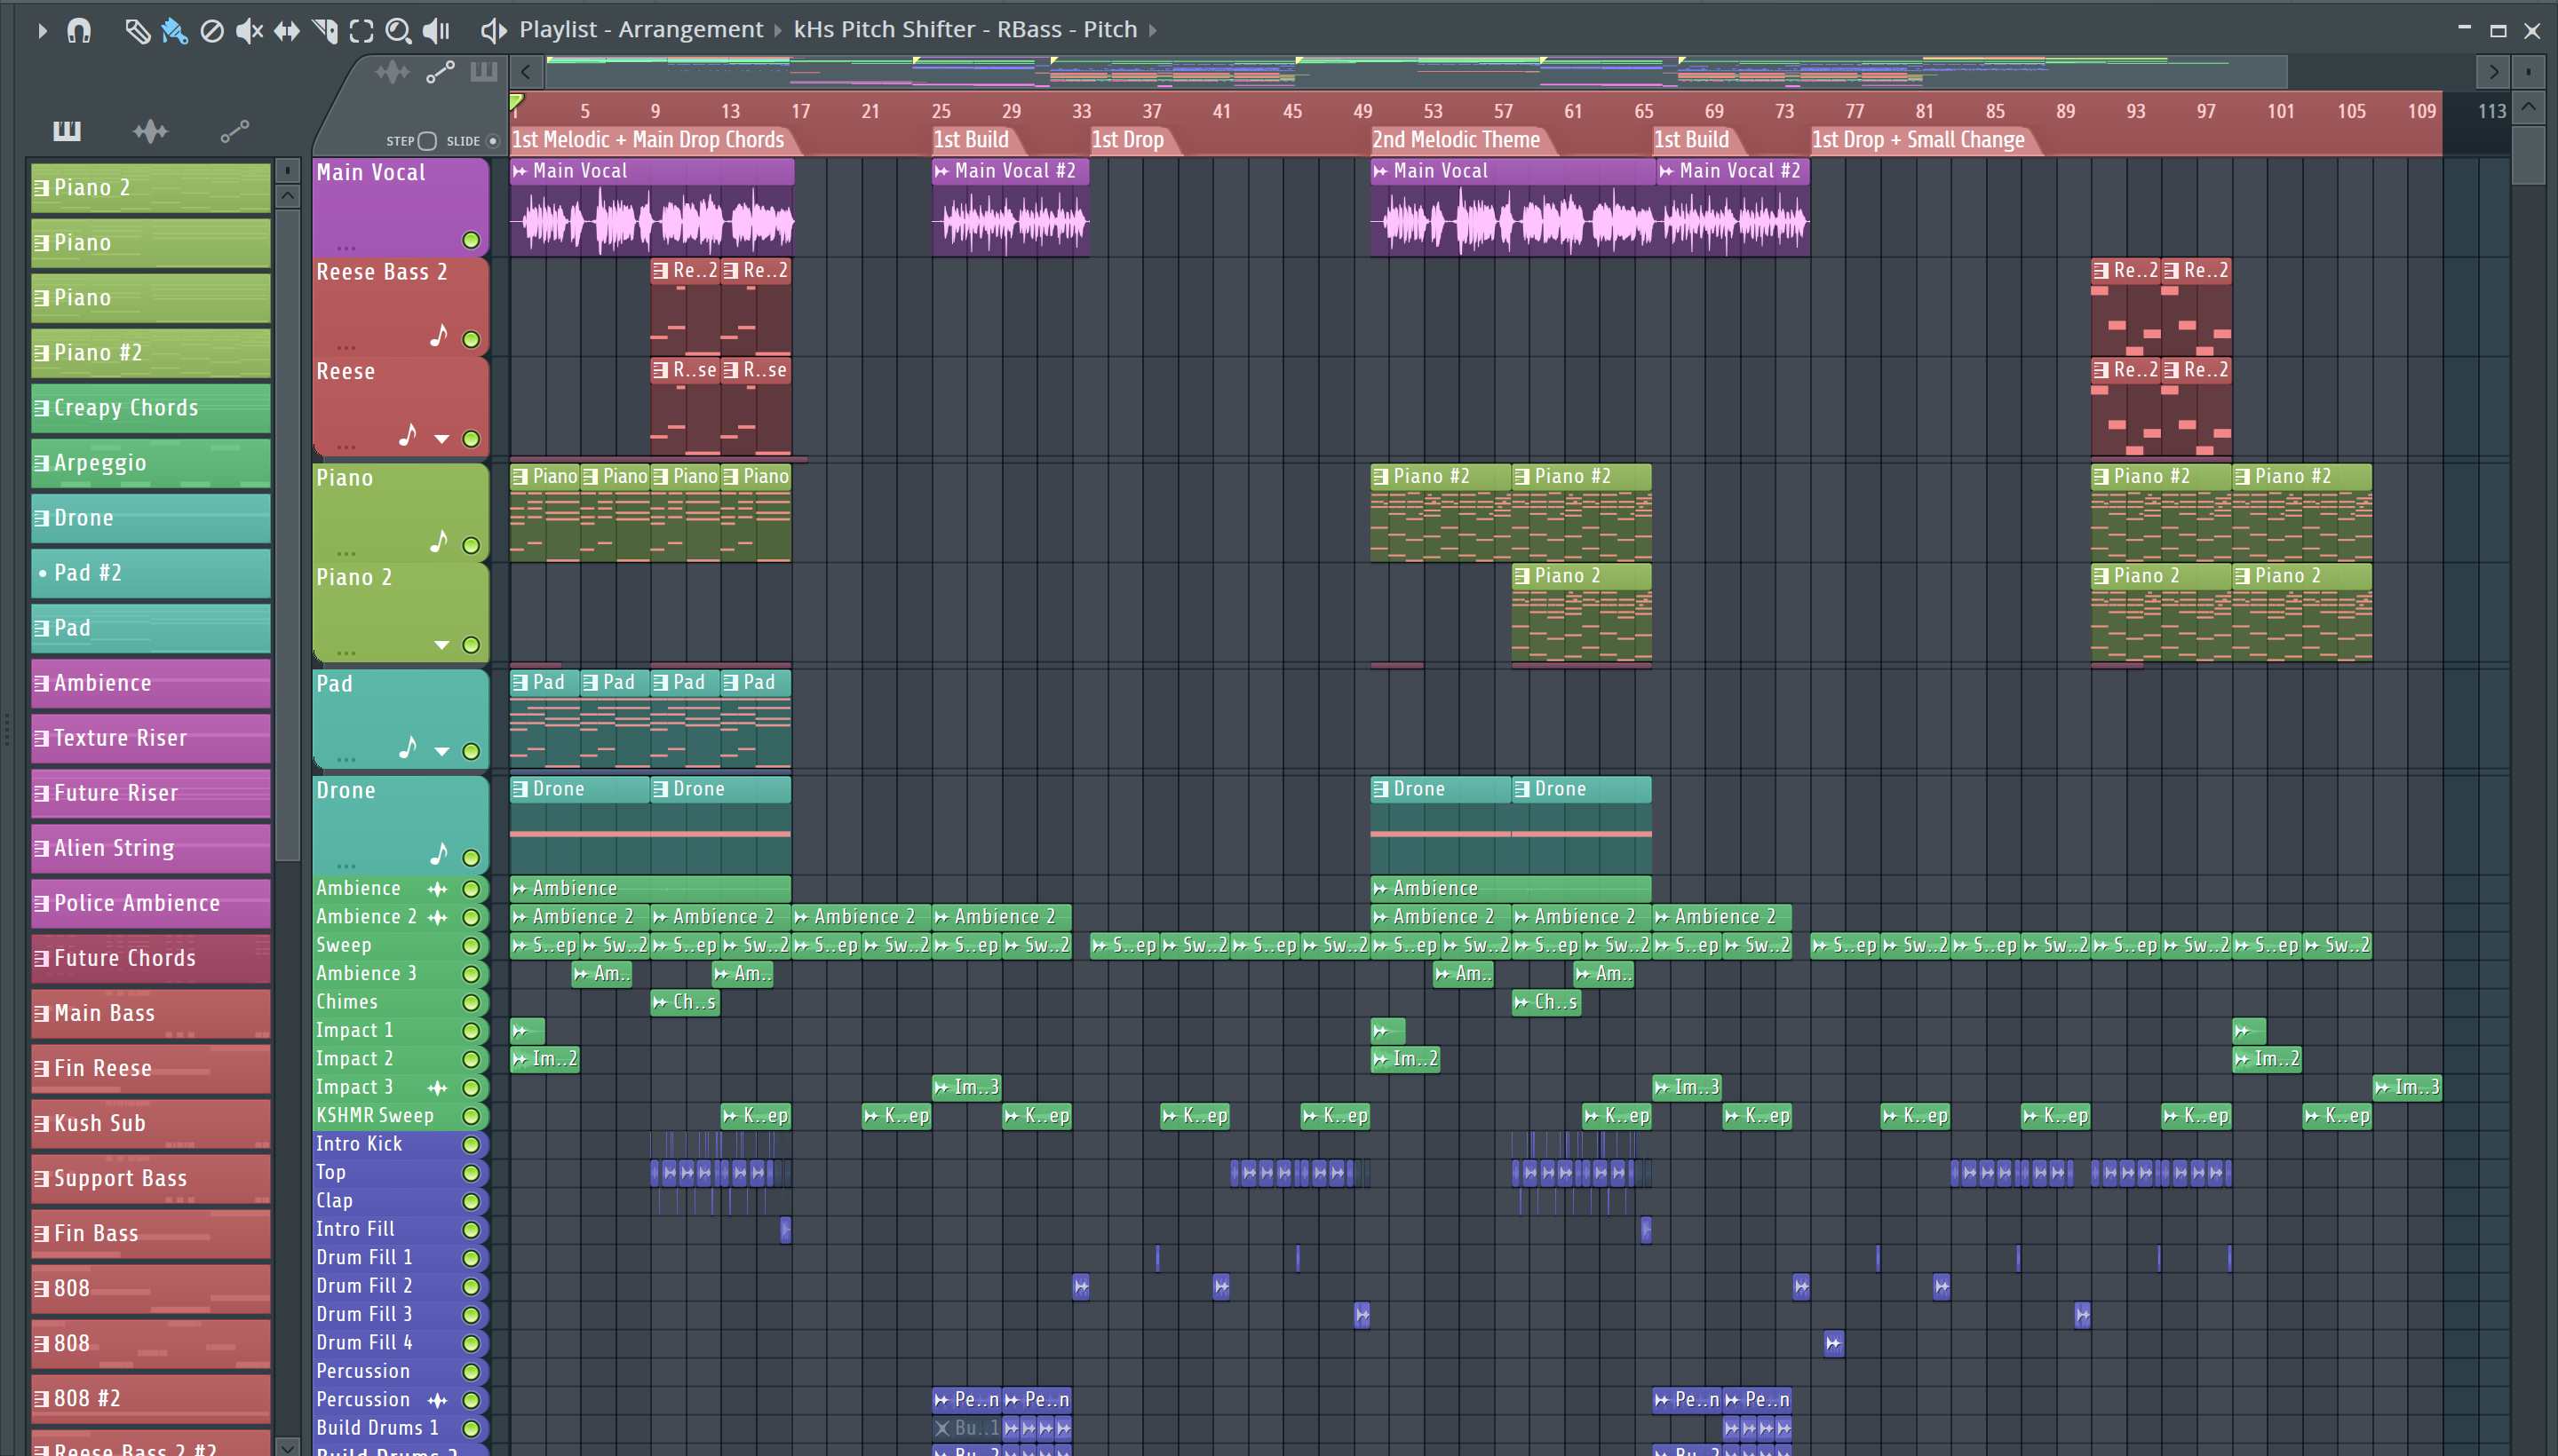
Task: Show automation clips in the picker
Action: click(x=235, y=130)
